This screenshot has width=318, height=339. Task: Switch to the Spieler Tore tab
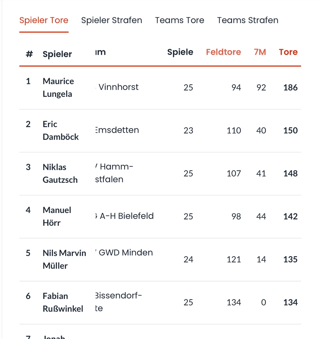(x=44, y=20)
